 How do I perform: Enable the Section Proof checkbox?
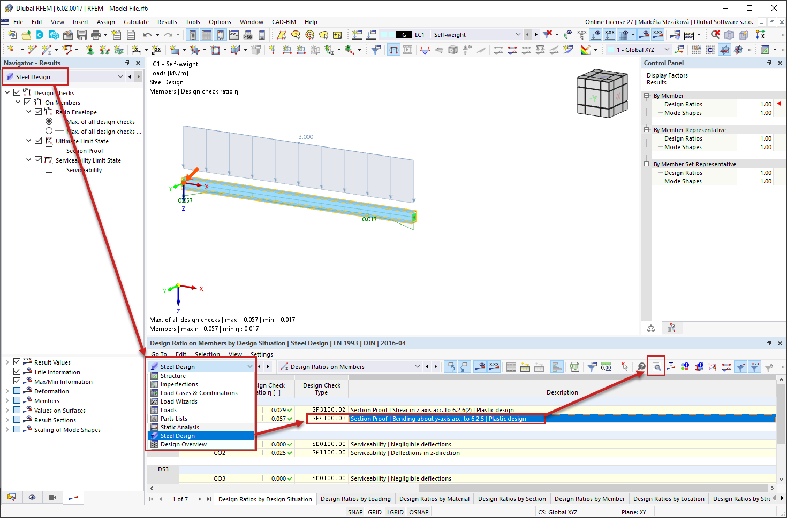(49, 150)
